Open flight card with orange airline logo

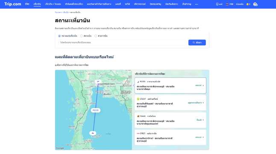point(170,120)
